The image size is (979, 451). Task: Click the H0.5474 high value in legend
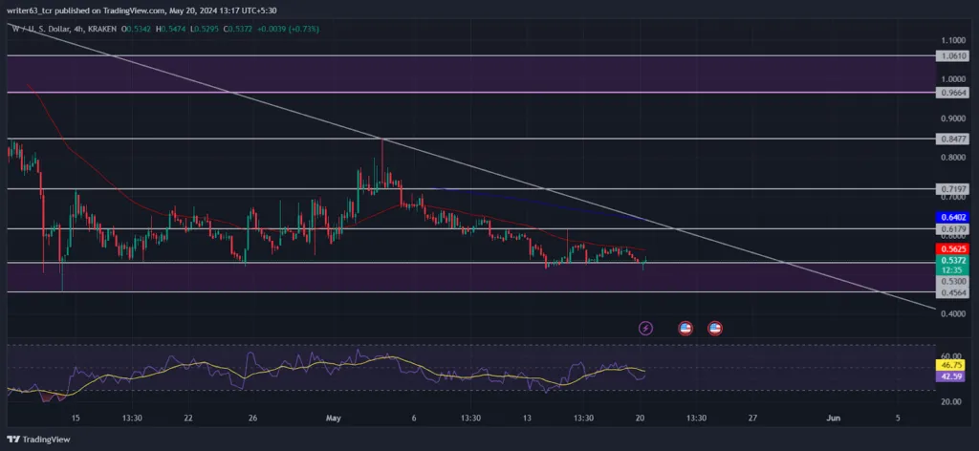172,30
